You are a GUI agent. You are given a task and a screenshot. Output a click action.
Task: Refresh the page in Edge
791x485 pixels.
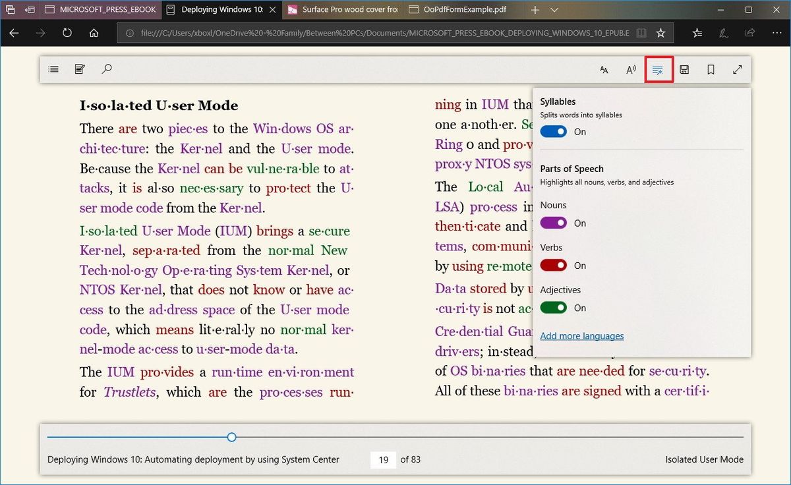tap(67, 33)
